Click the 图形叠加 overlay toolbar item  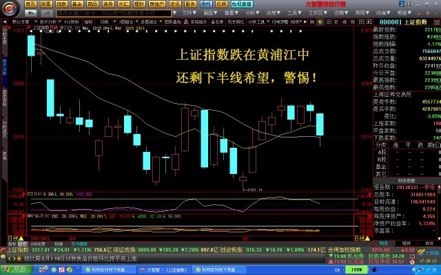tap(173, 22)
